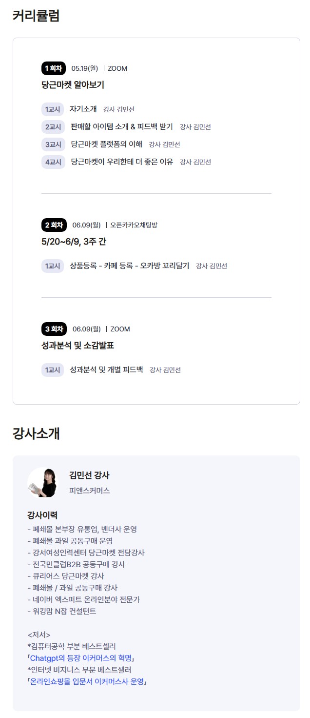This screenshot has height=718, width=310.
Task: Click the 오픈카카오채팅방 location label
Action: pyautogui.click(x=134, y=225)
